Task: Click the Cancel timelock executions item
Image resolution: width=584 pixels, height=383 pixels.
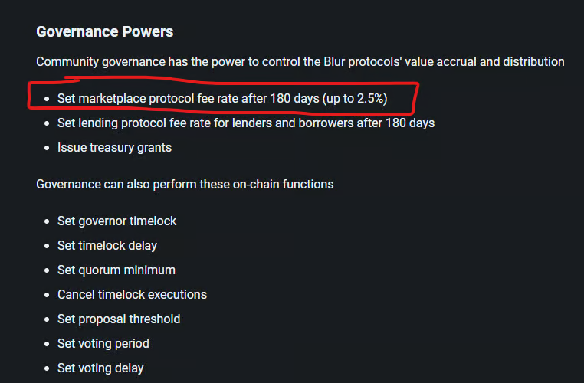Action: [x=132, y=294]
